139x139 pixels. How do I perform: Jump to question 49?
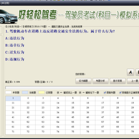point(132,117)
